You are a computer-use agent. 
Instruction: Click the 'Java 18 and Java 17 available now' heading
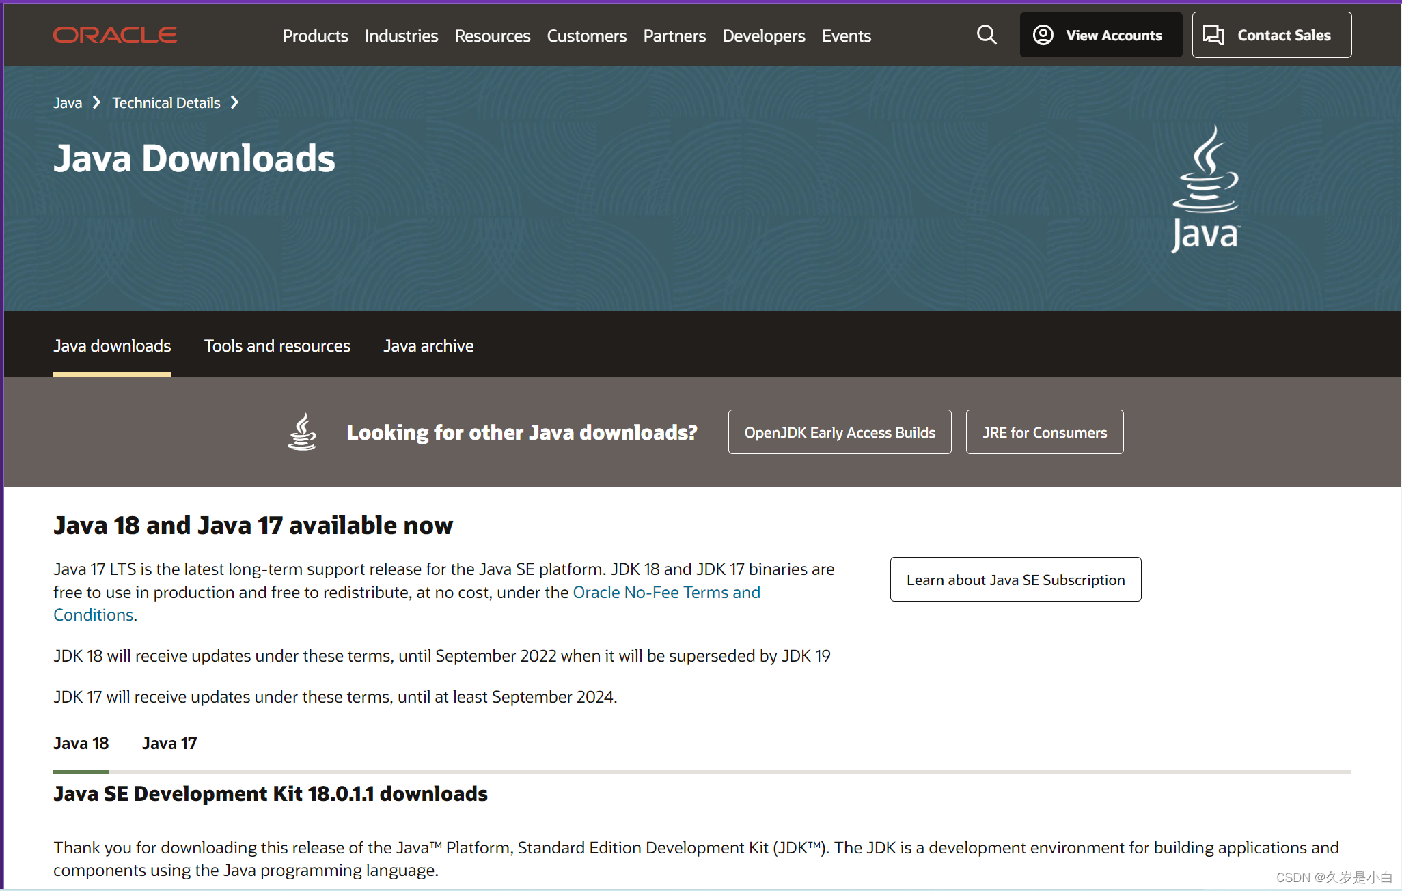coord(253,525)
